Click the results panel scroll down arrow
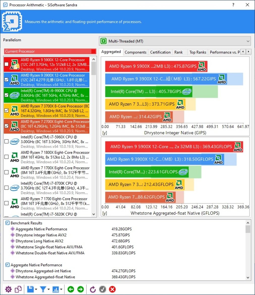 coord(248,278)
